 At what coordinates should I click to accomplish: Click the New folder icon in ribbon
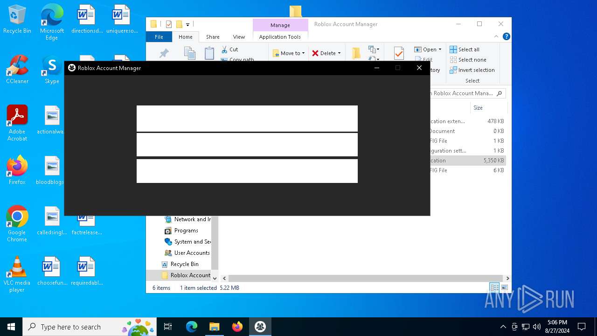[356, 53]
